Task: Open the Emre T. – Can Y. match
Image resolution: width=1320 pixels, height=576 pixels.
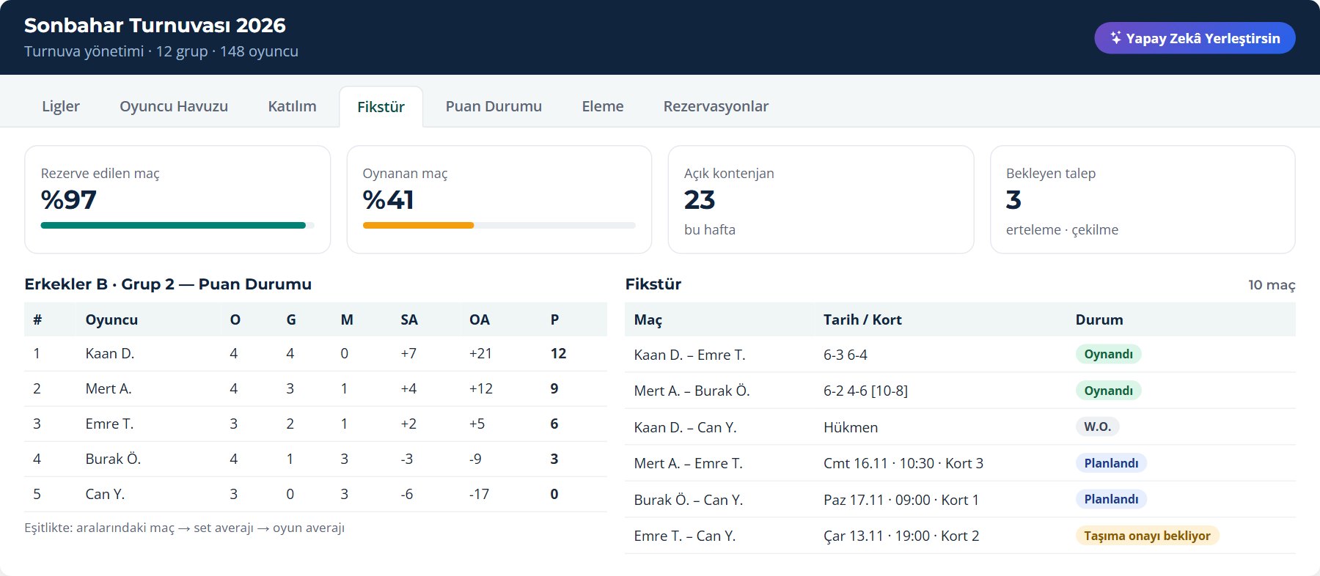Action: click(x=684, y=536)
